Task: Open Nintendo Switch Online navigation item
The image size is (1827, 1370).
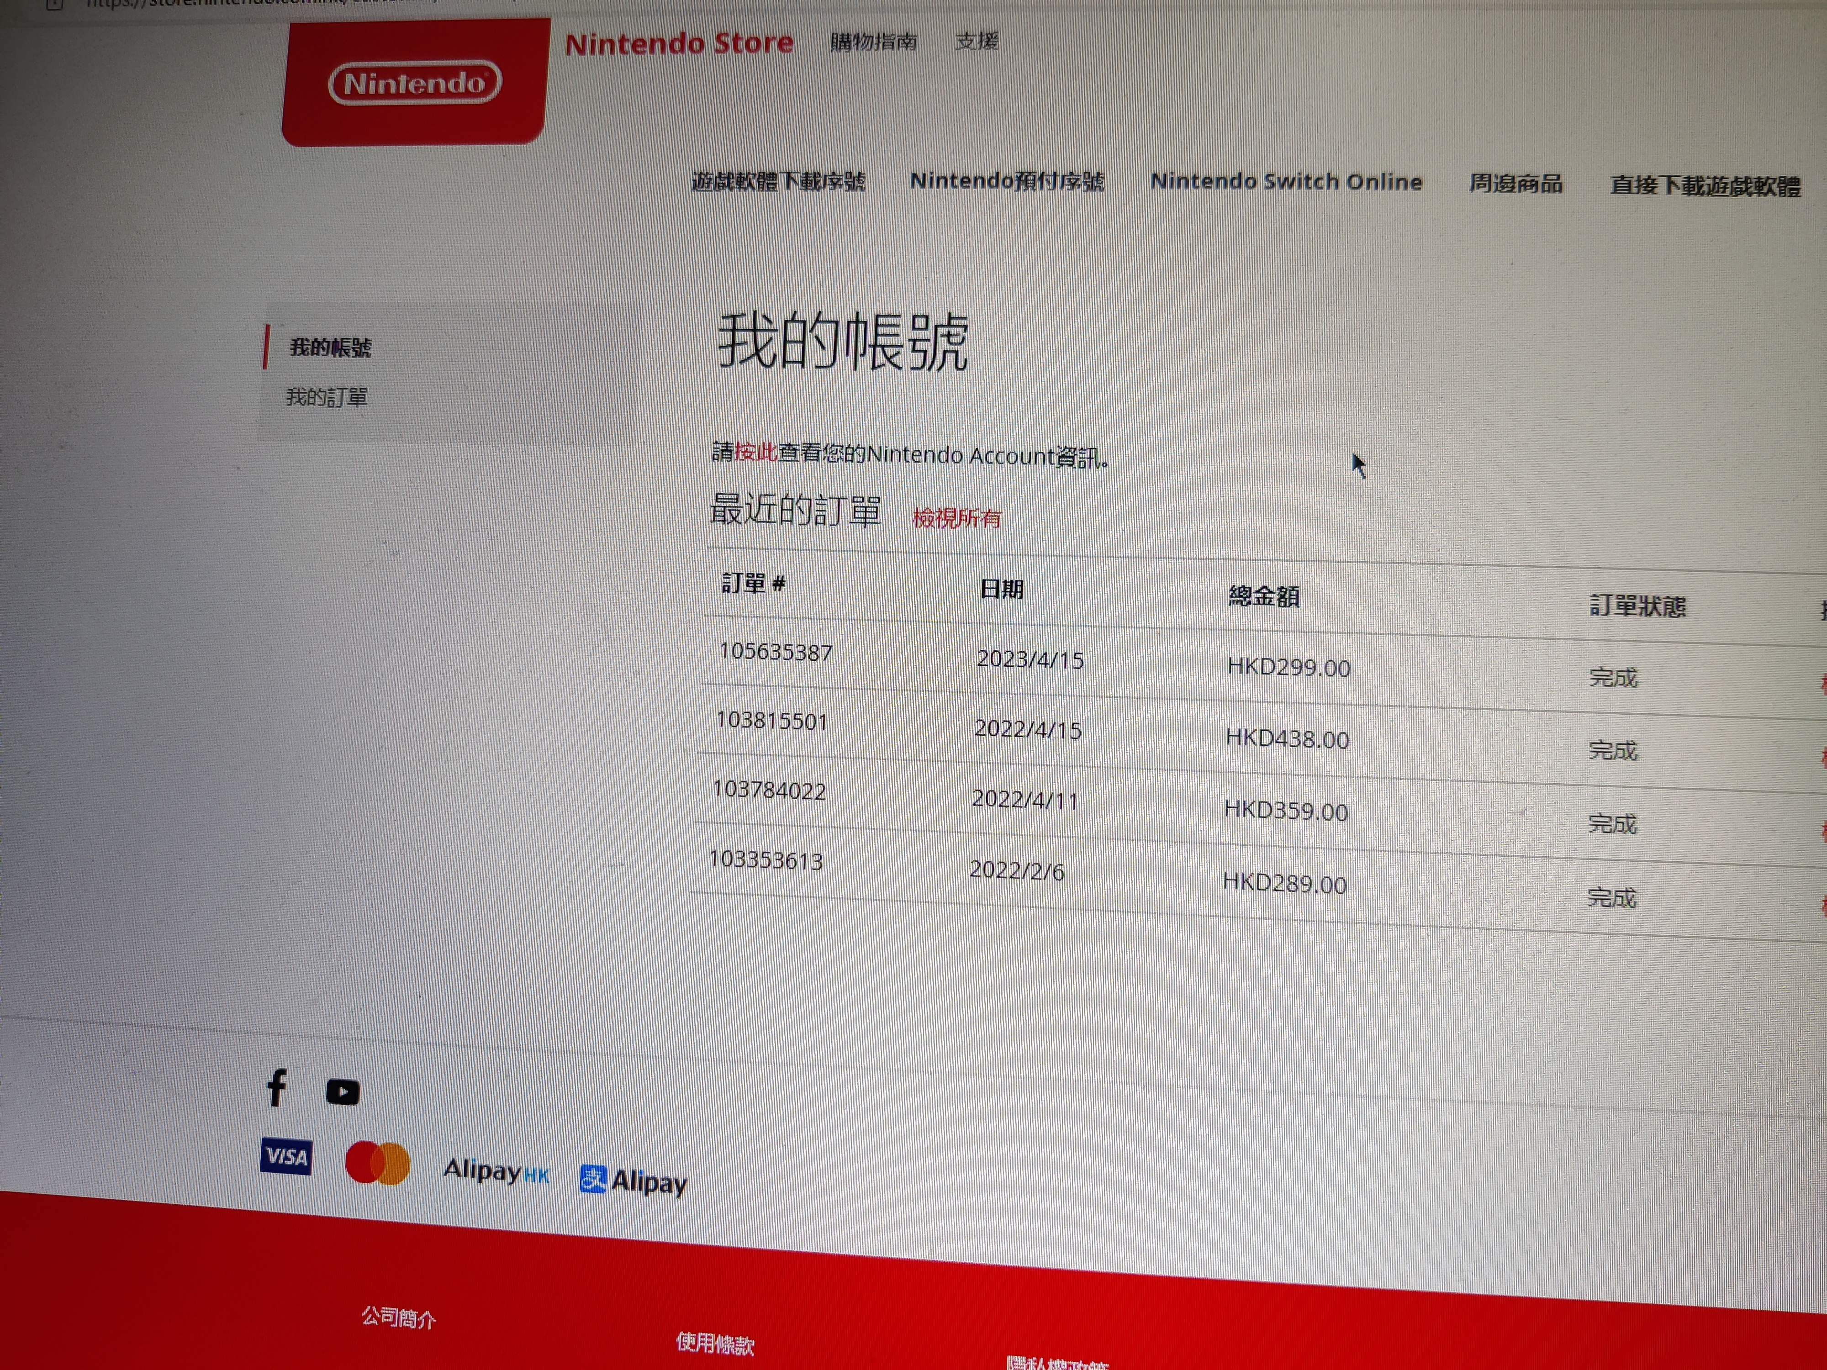Action: tap(1286, 182)
